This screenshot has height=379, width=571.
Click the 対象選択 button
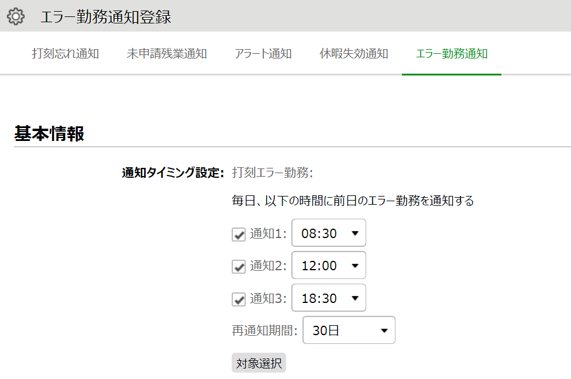coord(259,363)
